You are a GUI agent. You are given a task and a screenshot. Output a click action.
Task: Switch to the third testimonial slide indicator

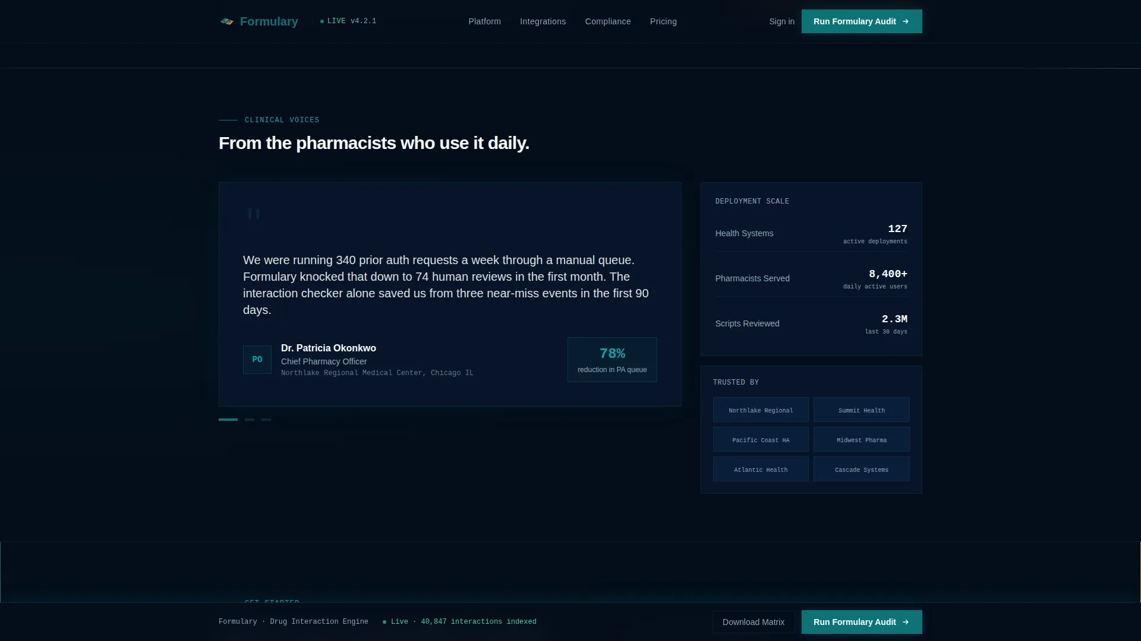coord(266,420)
